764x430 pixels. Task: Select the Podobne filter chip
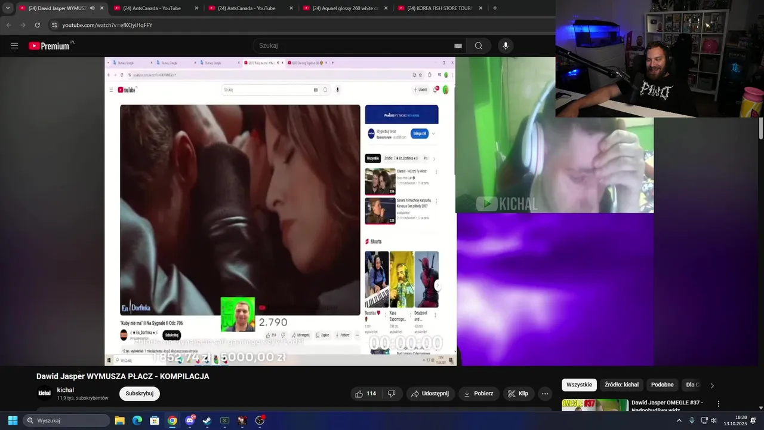click(663, 385)
